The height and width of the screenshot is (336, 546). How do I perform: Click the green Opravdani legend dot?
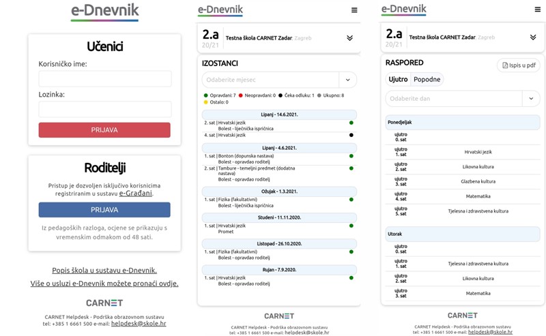pyautogui.click(x=205, y=95)
